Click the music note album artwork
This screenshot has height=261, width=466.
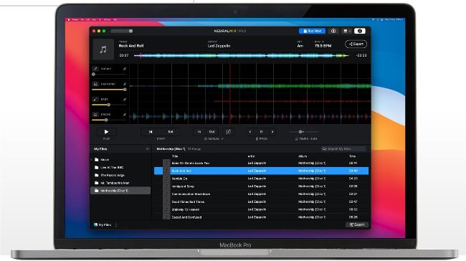tap(103, 49)
